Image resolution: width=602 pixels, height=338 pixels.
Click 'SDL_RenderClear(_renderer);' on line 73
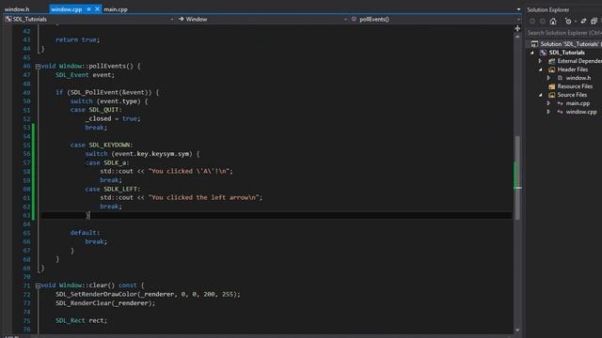(x=105, y=303)
